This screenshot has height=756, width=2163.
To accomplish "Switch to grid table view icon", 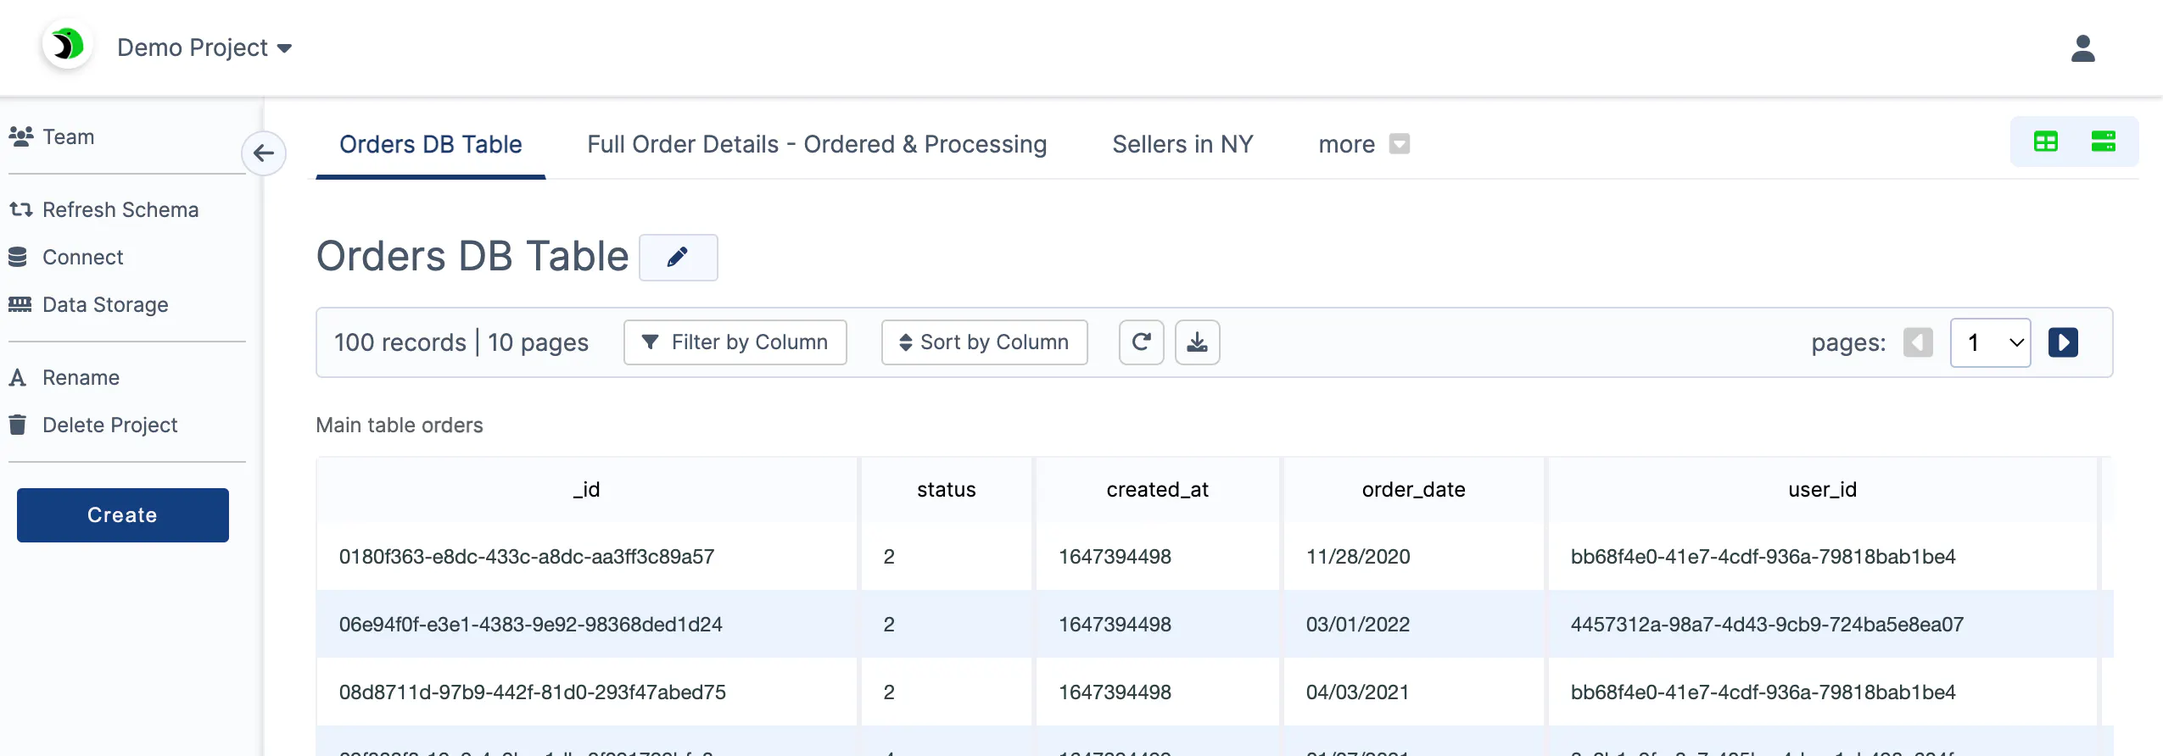I will pyautogui.click(x=2045, y=142).
